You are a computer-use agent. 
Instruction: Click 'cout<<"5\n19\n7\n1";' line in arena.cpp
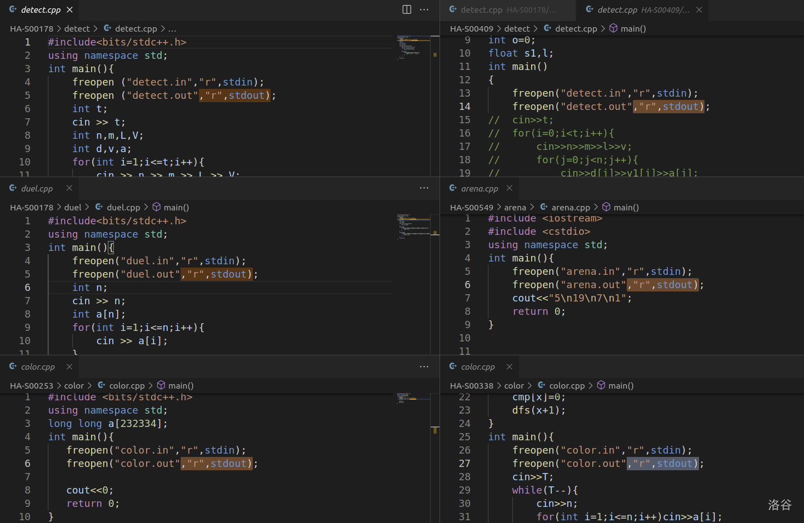[572, 298]
